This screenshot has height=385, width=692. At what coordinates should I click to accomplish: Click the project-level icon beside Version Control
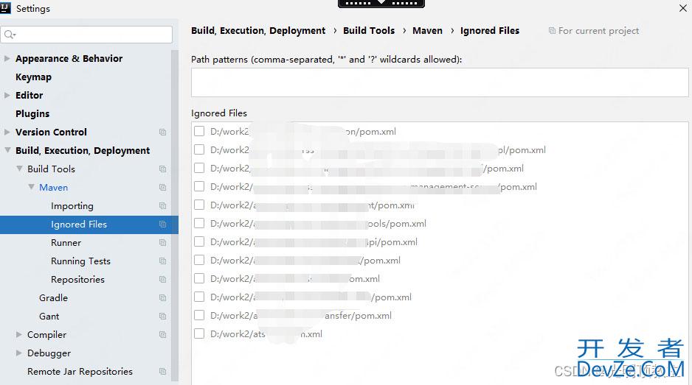(x=162, y=133)
